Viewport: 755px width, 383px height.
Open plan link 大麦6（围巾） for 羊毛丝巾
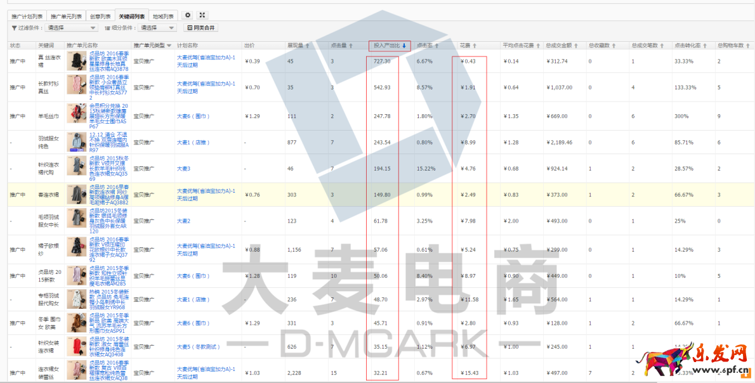[x=193, y=117]
